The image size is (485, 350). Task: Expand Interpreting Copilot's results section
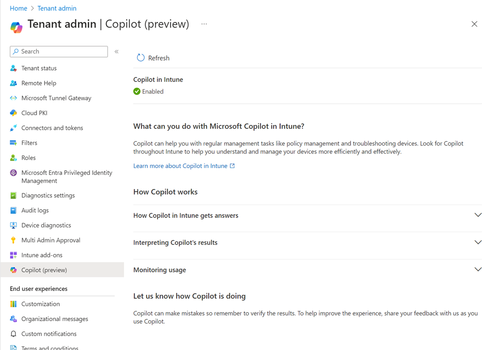[x=477, y=242]
